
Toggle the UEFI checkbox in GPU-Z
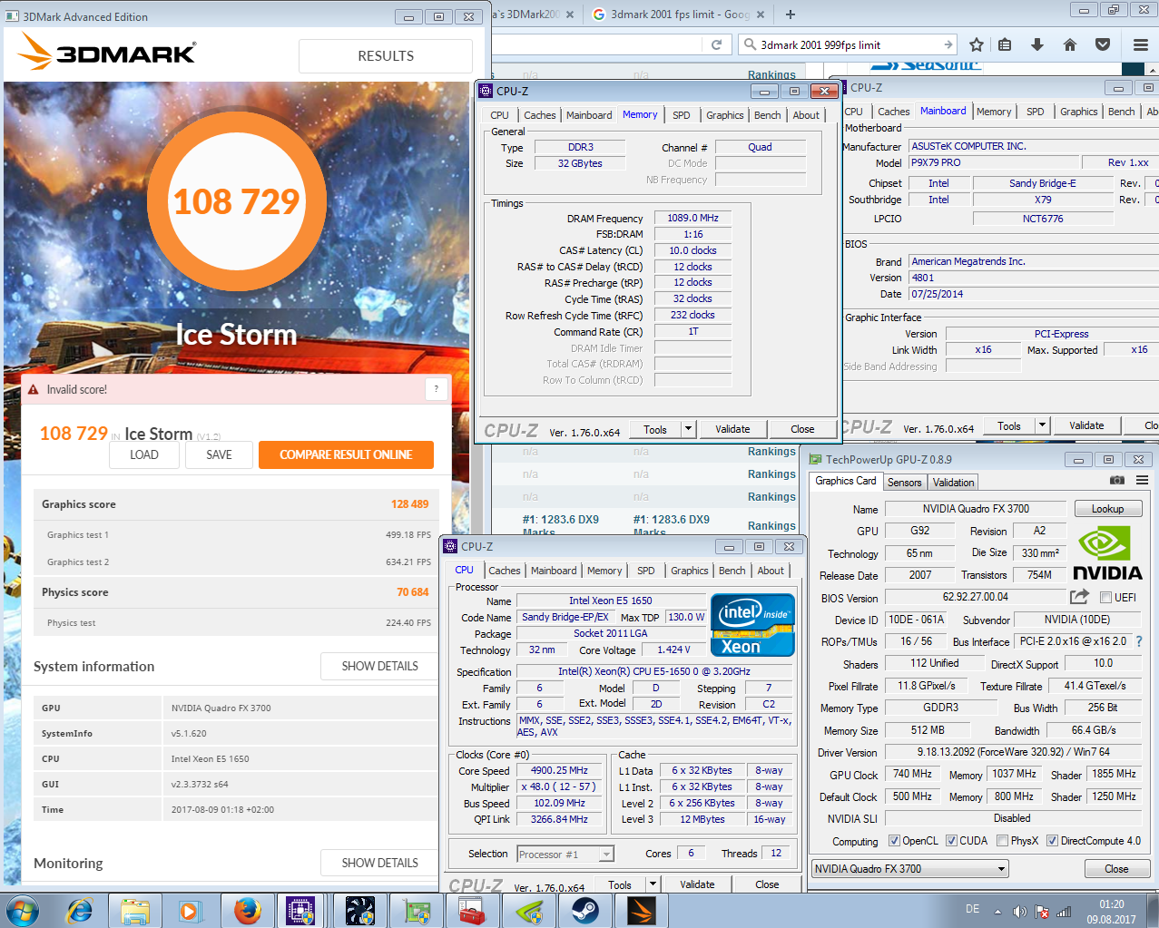[1105, 598]
